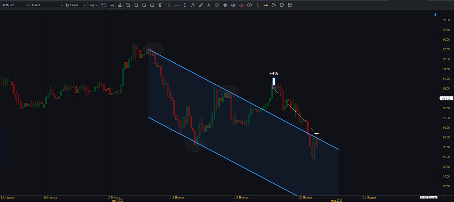Open the 'Свеча' chart type dropdown
Viewport: 454px width, 202px height.
[76, 5]
